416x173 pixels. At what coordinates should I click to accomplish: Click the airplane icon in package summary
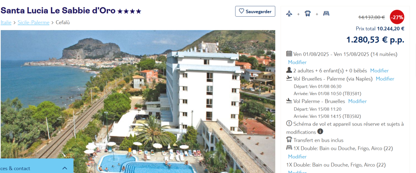pyautogui.click(x=289, y=14)
